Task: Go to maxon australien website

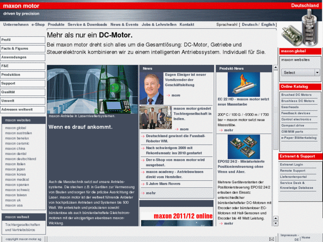Action: [19, 133]
